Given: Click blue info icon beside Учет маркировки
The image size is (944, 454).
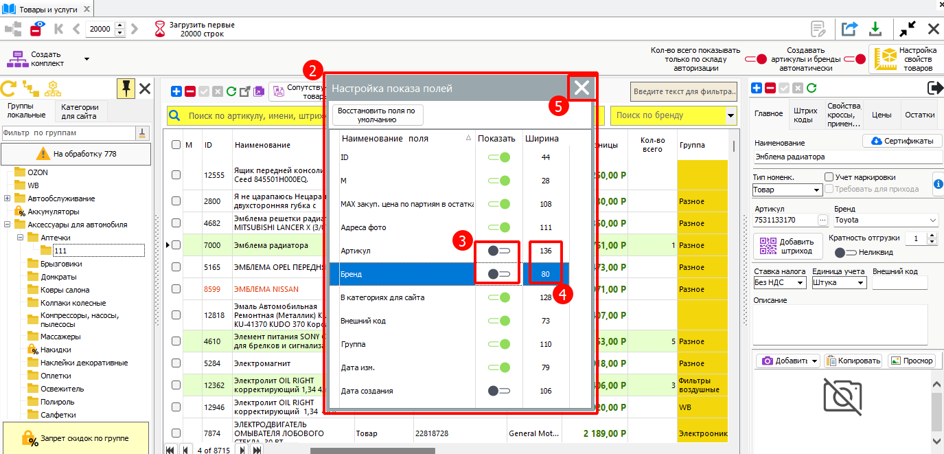Looking at the screenshot, I should [938, 183].
